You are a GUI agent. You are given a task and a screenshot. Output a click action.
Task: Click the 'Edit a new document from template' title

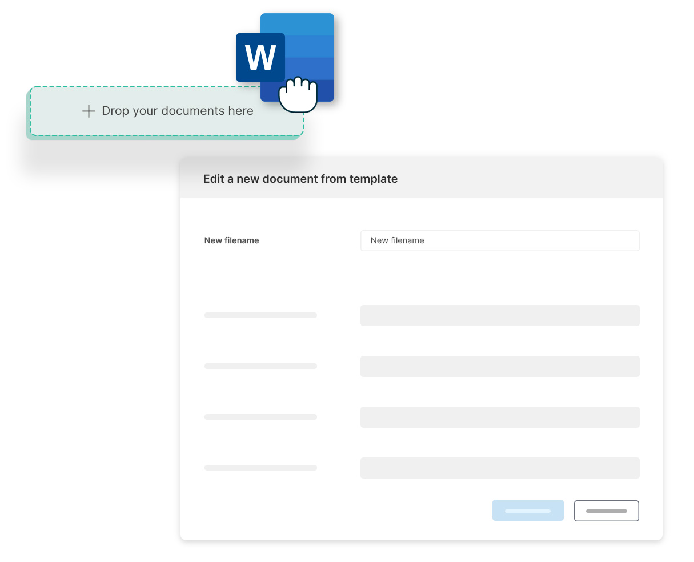tap(300, 179)
